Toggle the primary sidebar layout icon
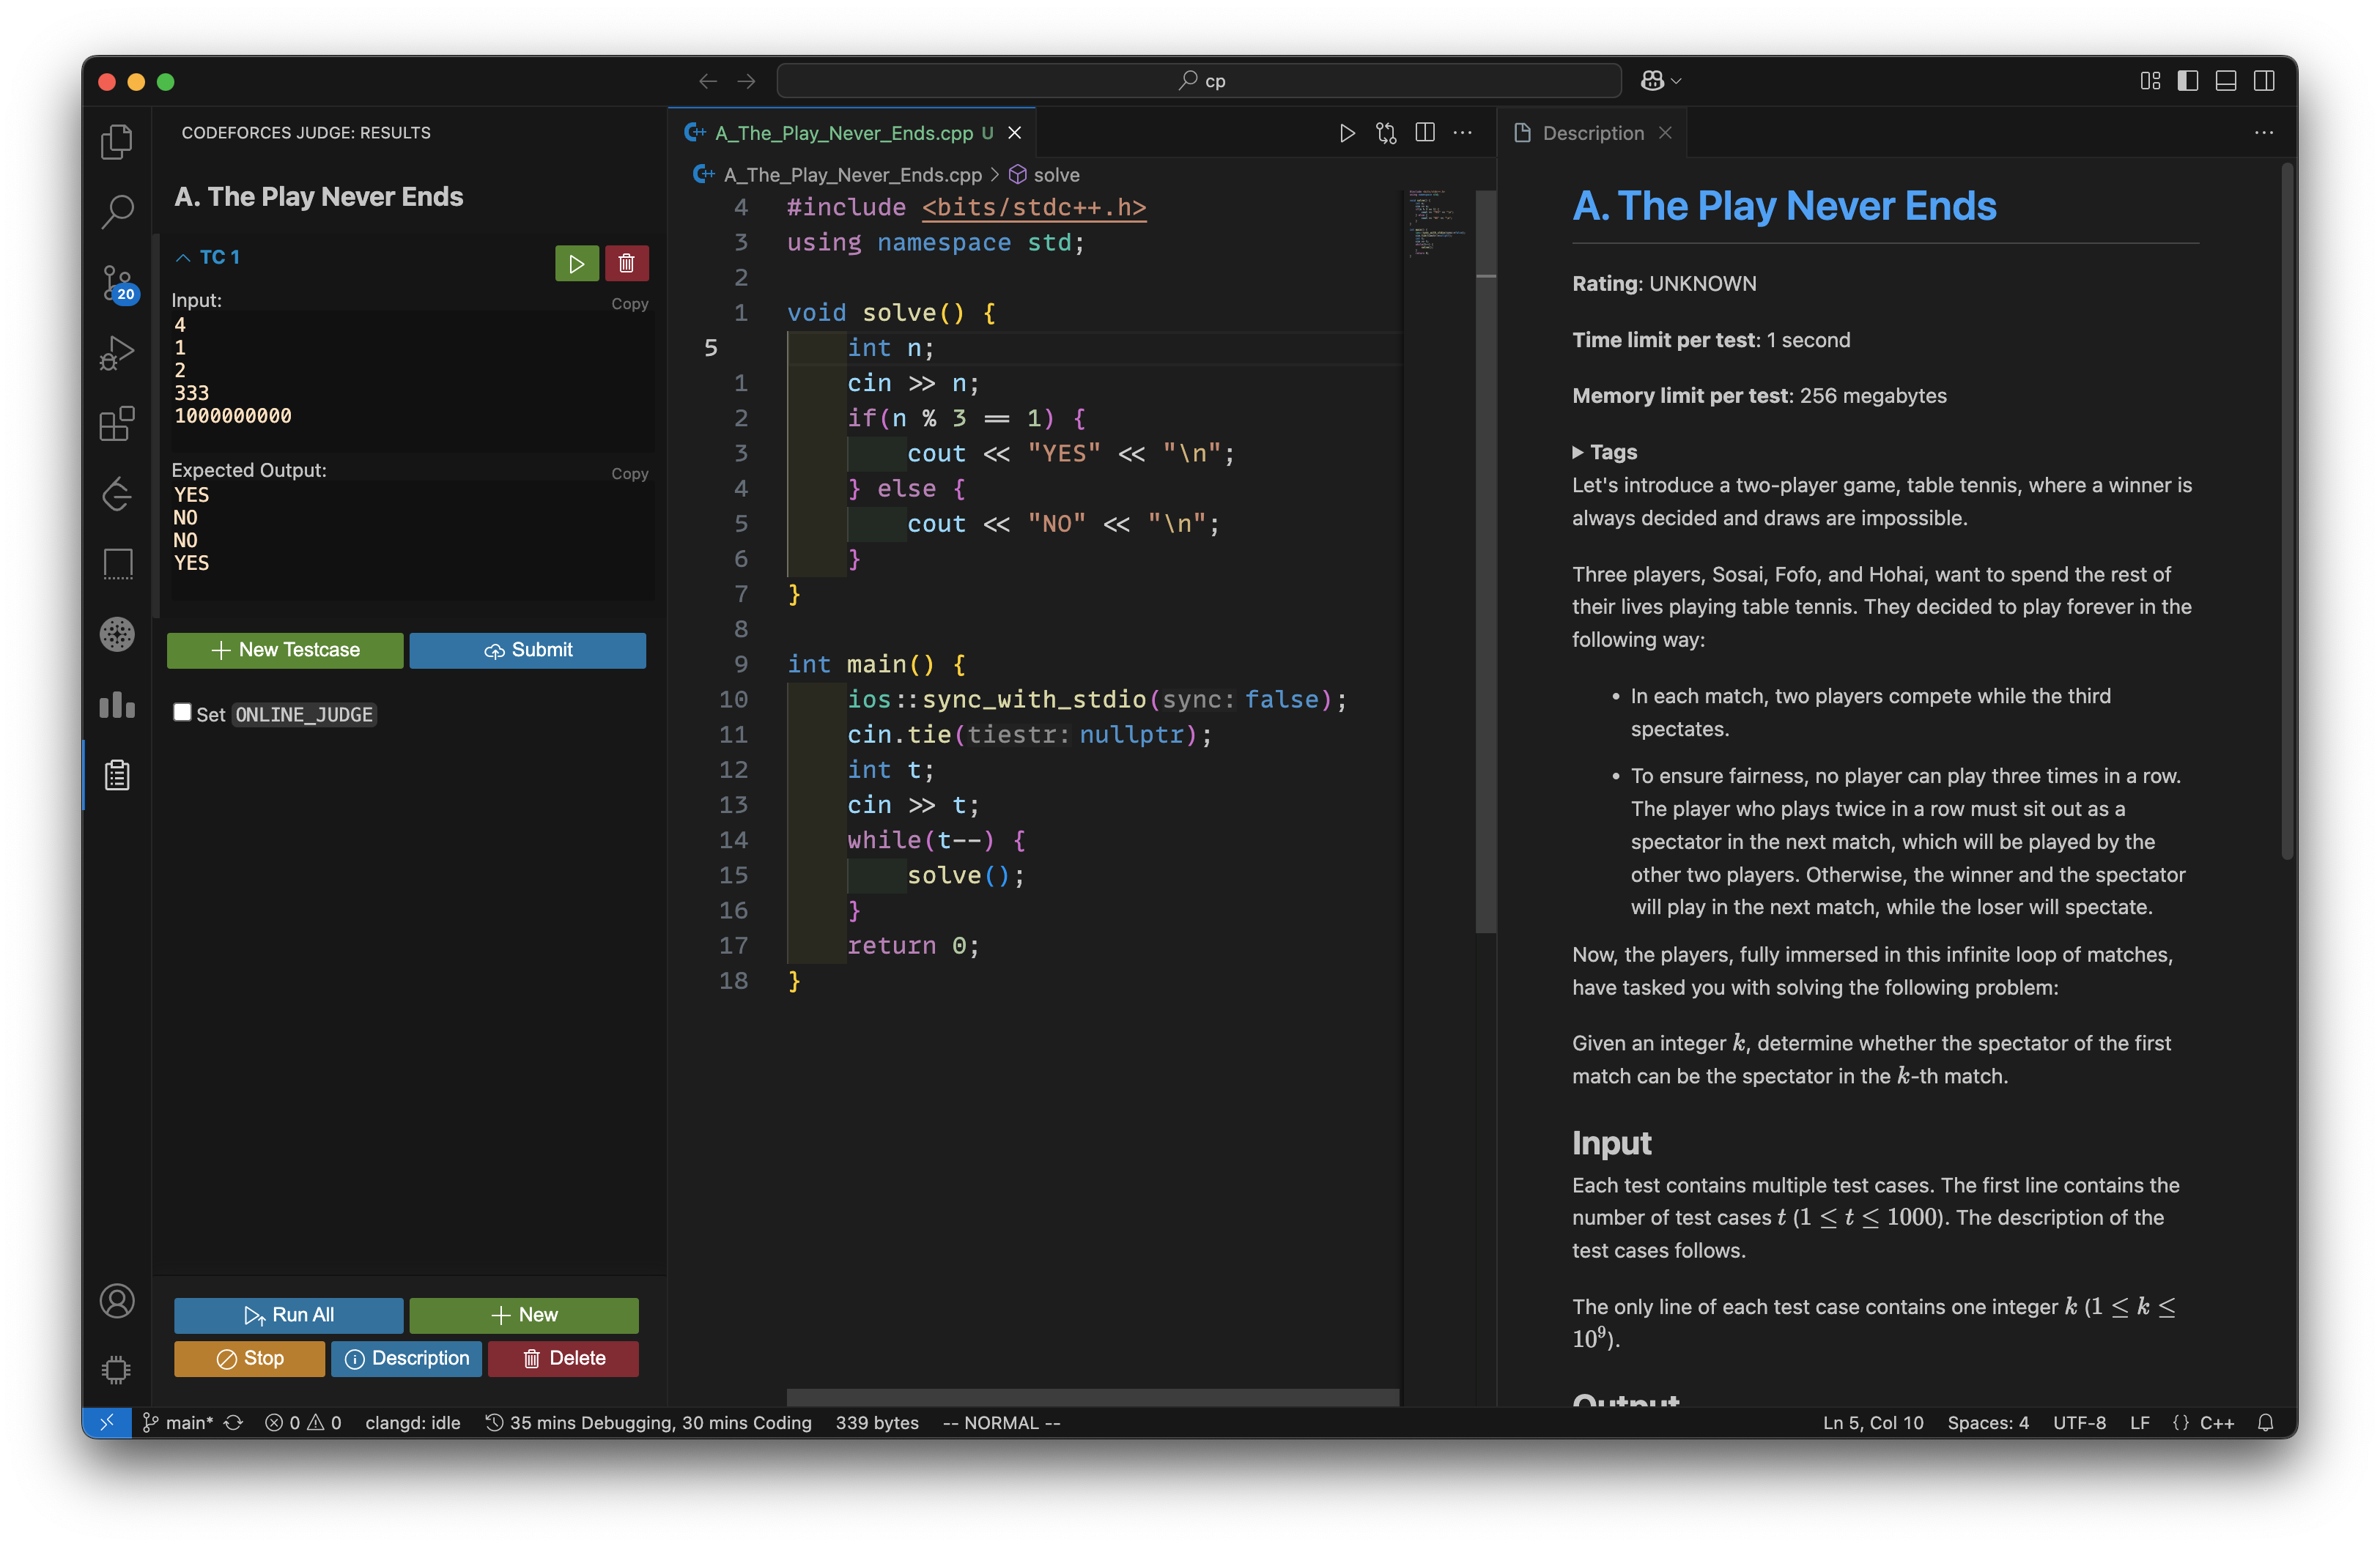Viewport: 2380px width, 1547px height. coord(2187,81)
